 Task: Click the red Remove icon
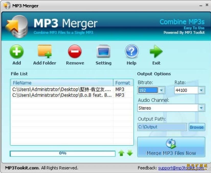click(75, 52)
